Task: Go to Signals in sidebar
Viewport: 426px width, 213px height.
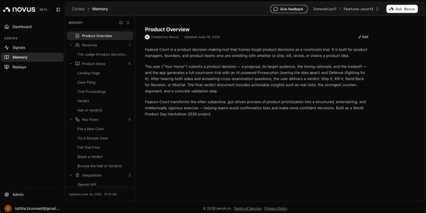Action: coord(32,47)
